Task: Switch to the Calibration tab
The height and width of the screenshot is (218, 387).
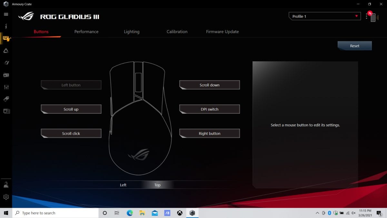Action: coord(177,32)
